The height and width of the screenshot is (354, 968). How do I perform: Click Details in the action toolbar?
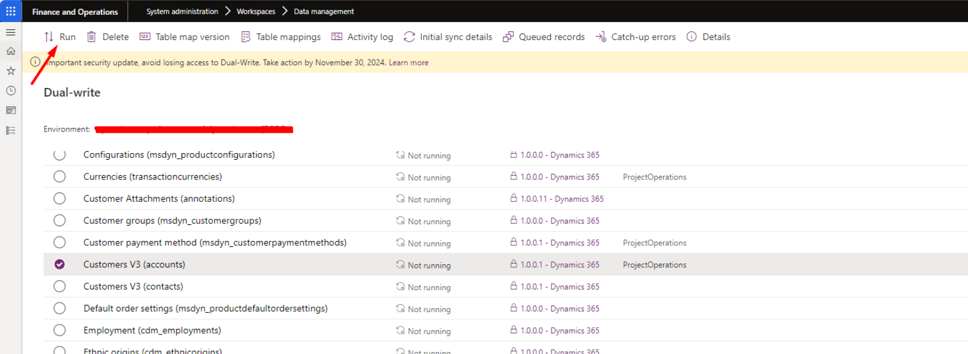click(708, 37)
